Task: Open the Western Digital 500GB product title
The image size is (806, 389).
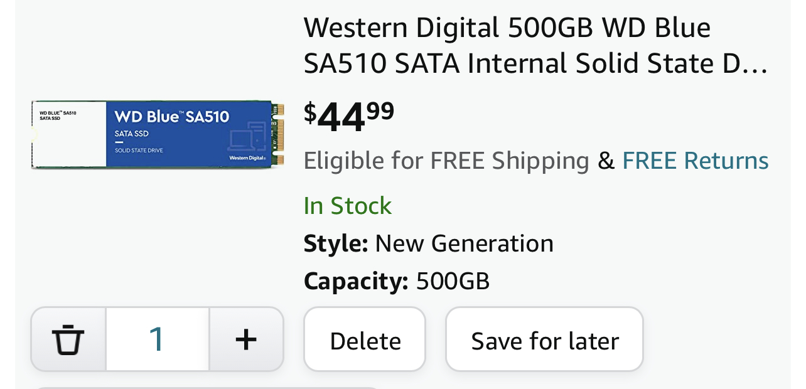Action: click(x=535, y=45)
